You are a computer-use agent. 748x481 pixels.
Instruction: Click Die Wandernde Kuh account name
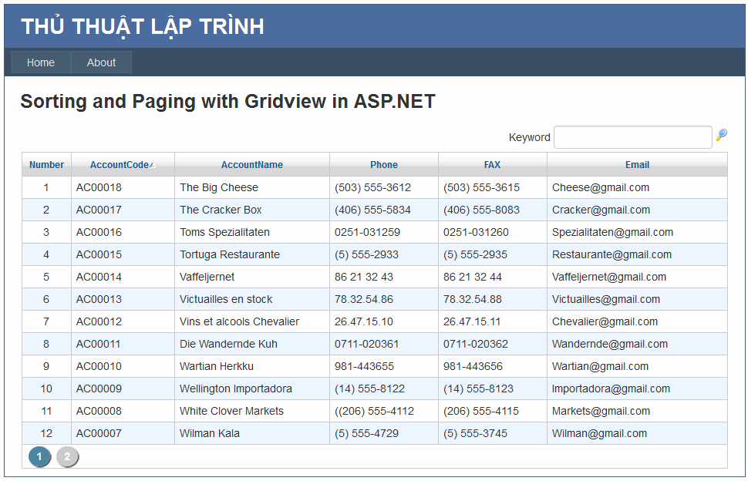[x=228, y=345]
